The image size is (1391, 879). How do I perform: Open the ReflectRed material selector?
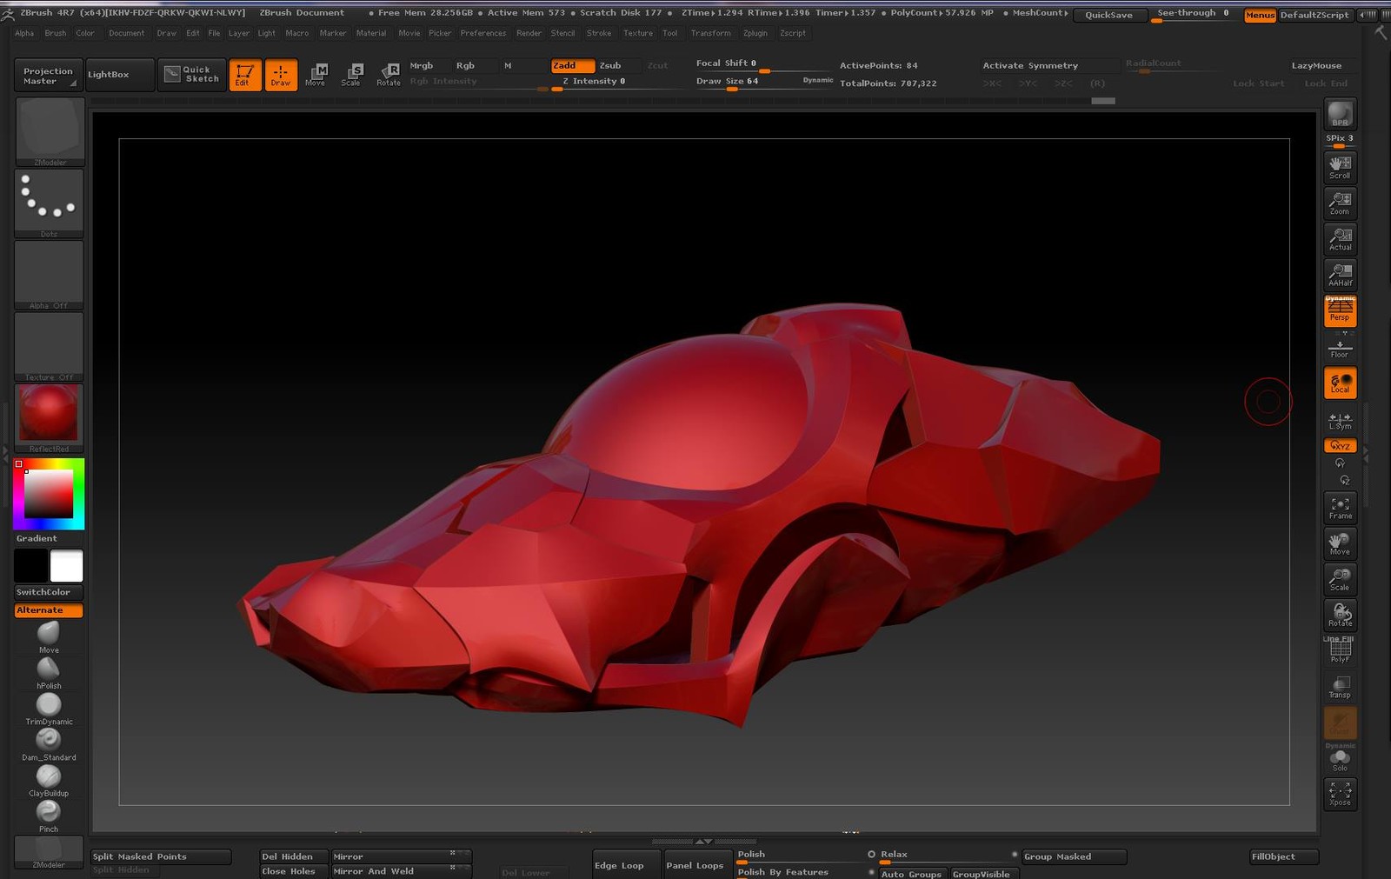(x=50, y=418)
